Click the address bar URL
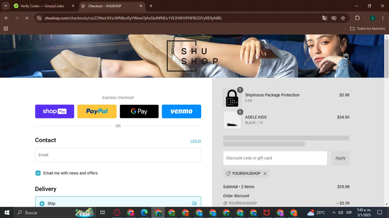The height and width of the screenshot is (218, 389). tap(133, 18)
